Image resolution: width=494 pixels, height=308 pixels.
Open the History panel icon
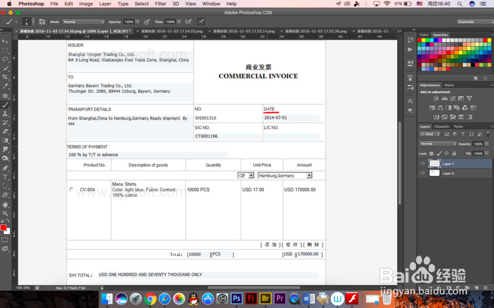(410, 39)
